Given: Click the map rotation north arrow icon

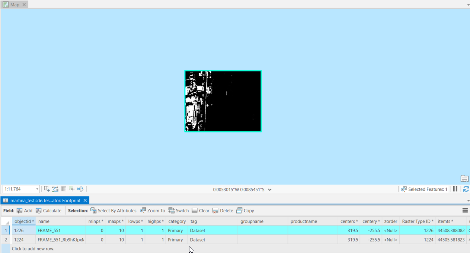Looking at the screenshot, I should tap(80, 189).
